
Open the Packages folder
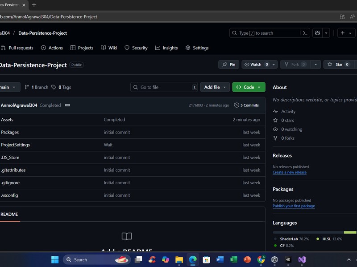(x=10, y=132)
